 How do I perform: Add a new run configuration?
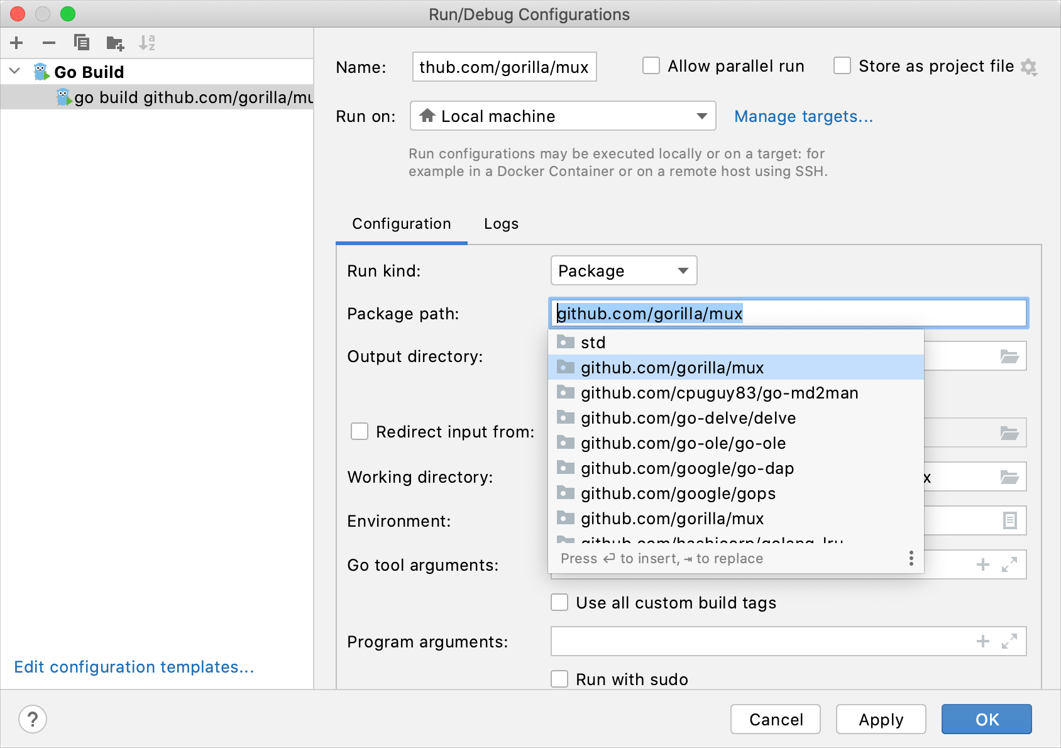point(16,43)
